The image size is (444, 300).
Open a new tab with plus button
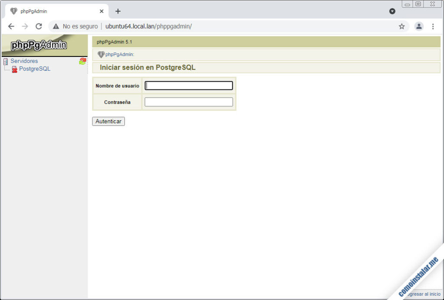point(118,11)
